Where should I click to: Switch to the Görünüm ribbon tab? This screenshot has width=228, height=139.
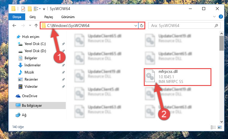[x=68, y=17]
